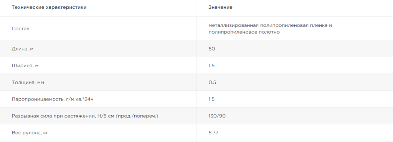
Task: Click the width value 1.5
Action: click(x=211, y=66)
